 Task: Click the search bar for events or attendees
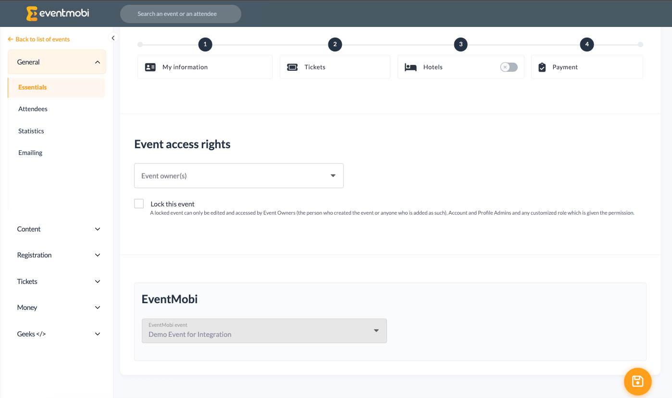pyautogui.click(x=180, y=13)
